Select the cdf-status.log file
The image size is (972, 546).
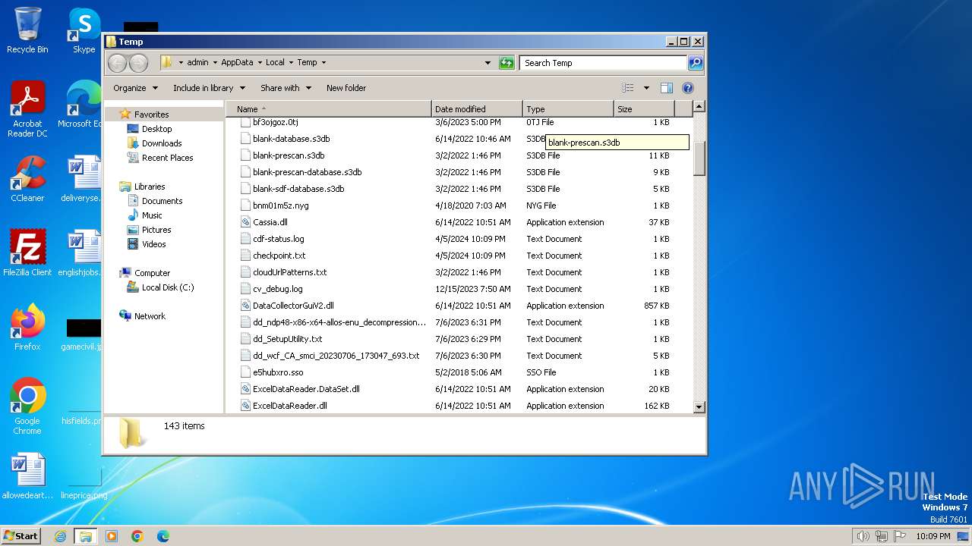click(278, 239)
